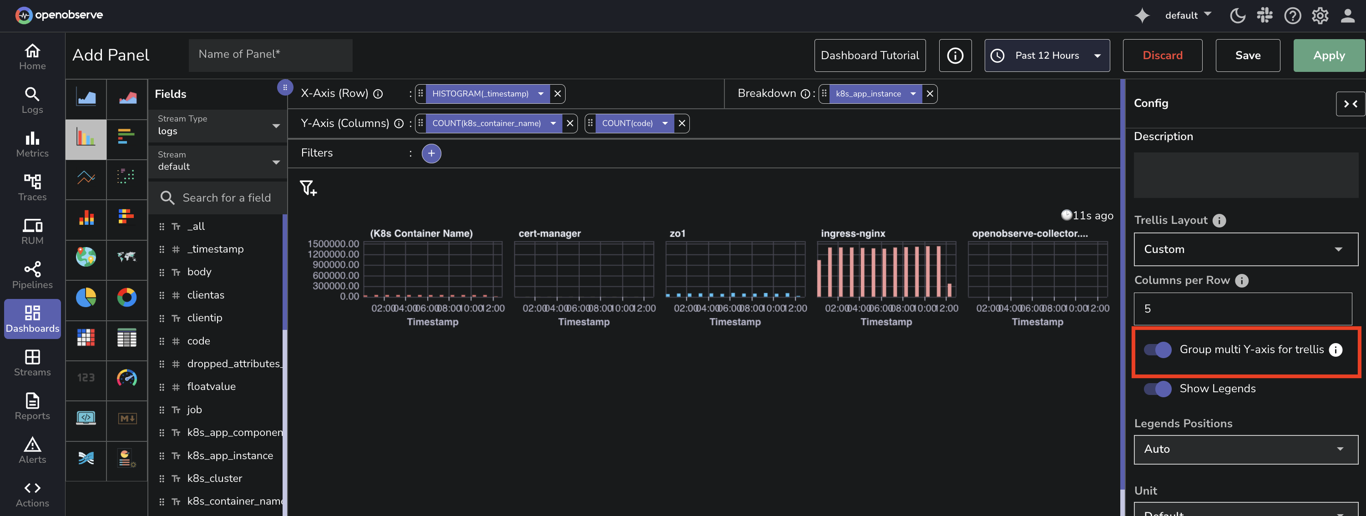Image resolution: width=1366 pixels, height=516 pixels.
Task: Add a filter with plus button
Action: [x=431, y=153]
